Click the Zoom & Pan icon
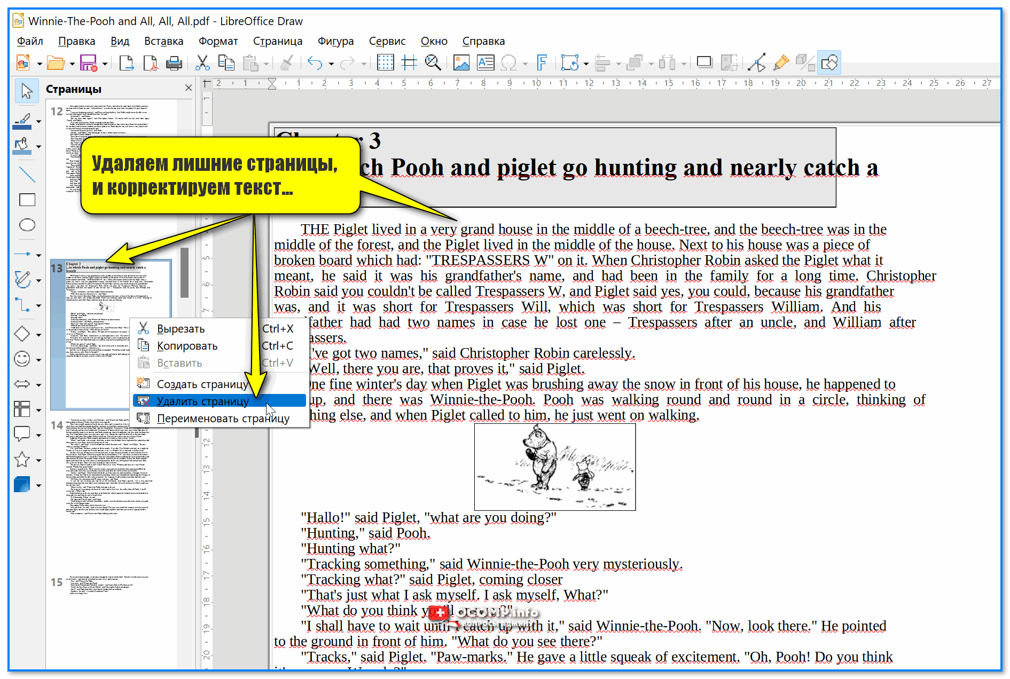The height and width of the screenshot is (679, 1010). pos(433,63)
